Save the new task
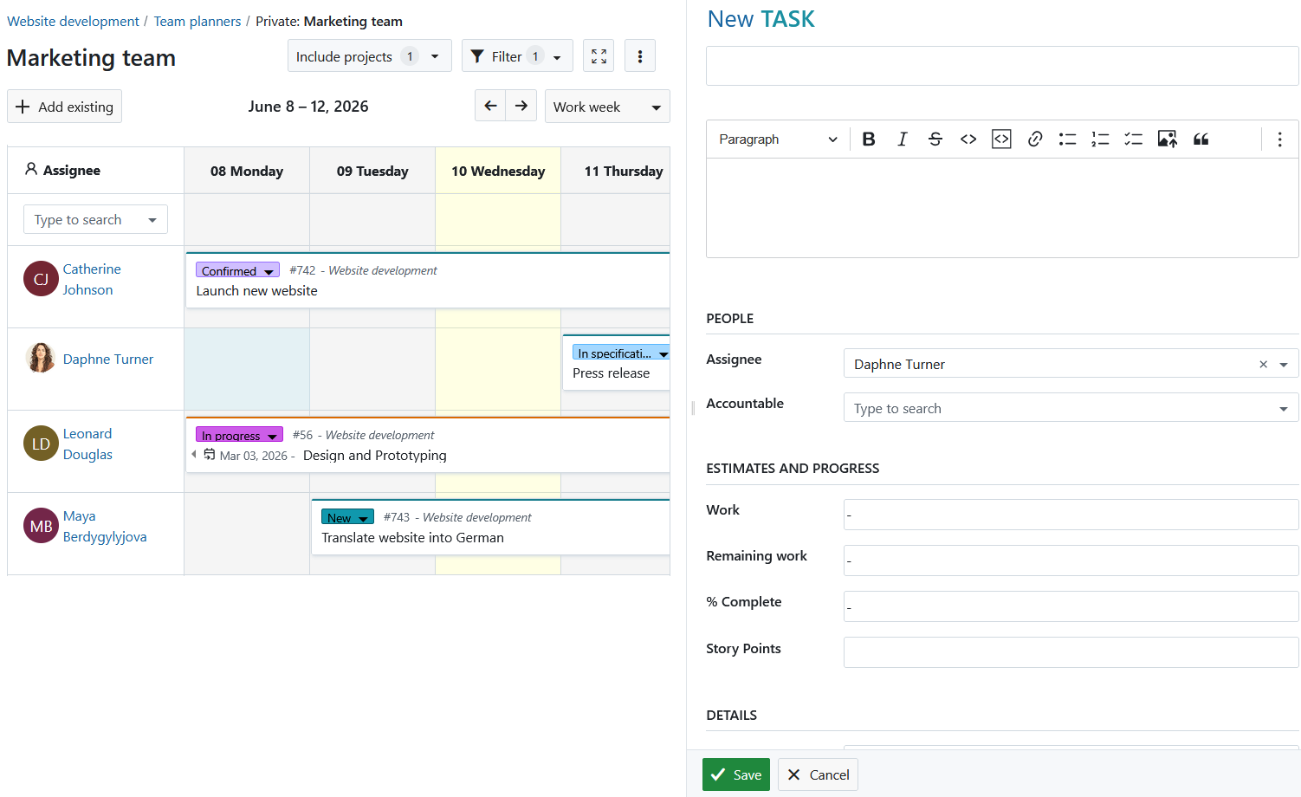 pos(736,774)
